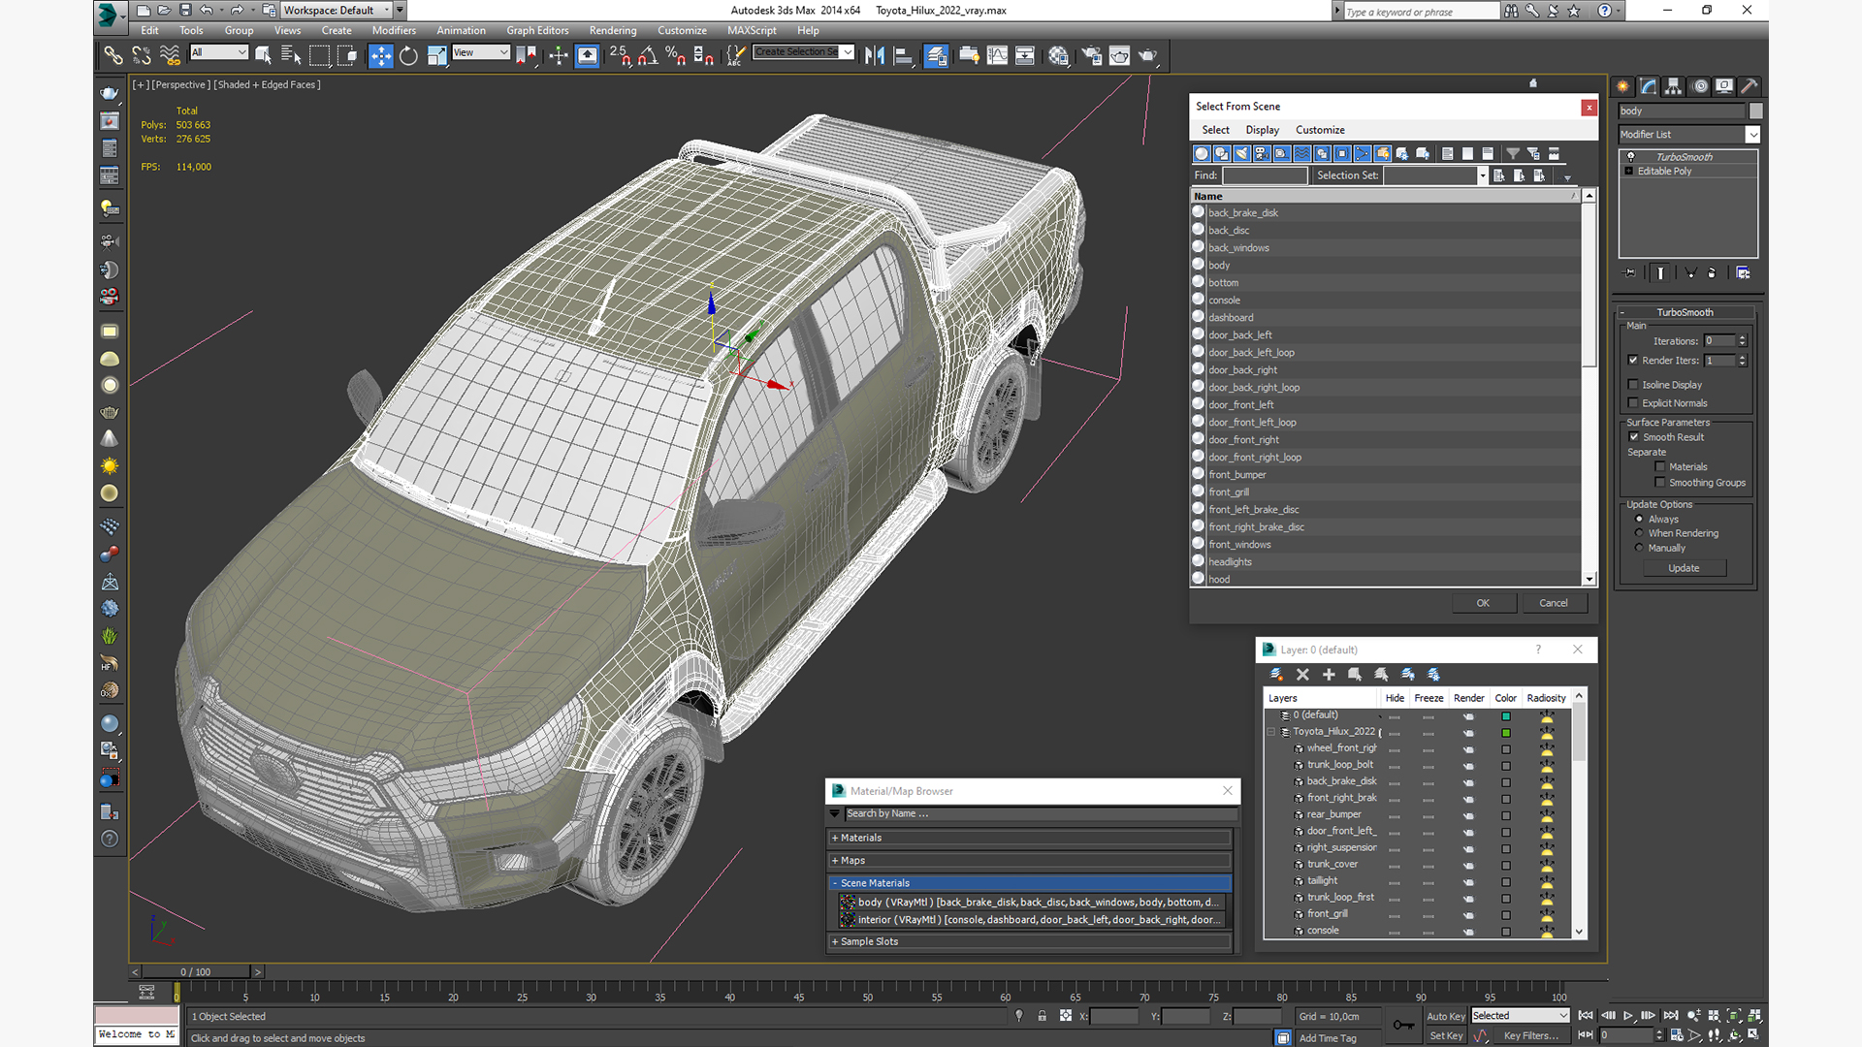The image size is (1862, 1047).
Task: Click Remove Modifier trash icon
Action: pyautogui.click(x=1712, y=273)
